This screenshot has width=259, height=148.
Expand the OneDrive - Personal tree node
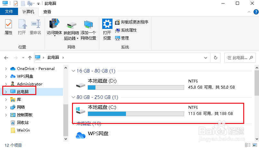coord(6,69)
